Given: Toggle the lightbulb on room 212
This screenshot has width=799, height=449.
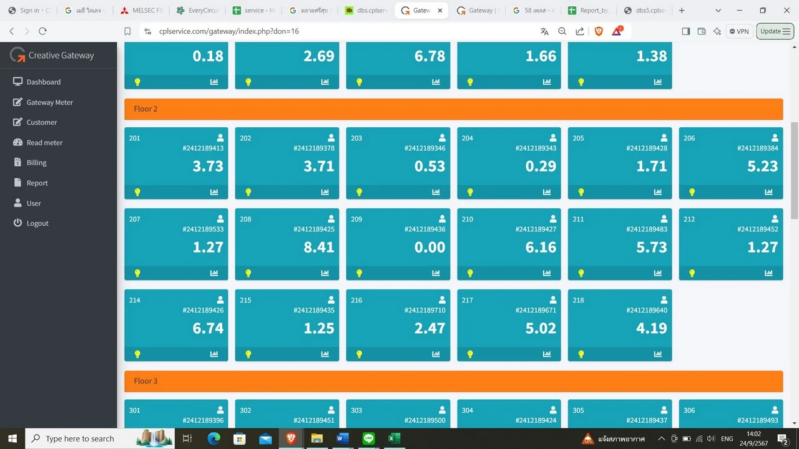Looking at the screenshot, I should point(692,273).
